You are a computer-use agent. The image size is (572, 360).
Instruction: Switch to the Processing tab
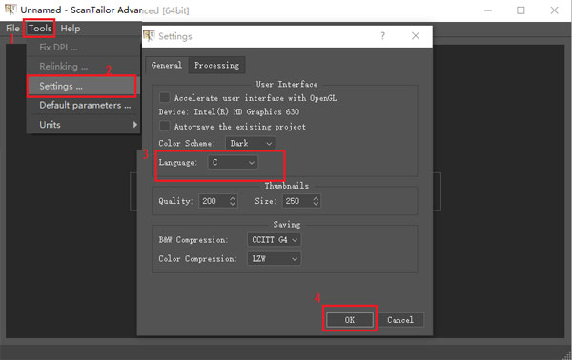pyautogui.click(x=216, y=65)
